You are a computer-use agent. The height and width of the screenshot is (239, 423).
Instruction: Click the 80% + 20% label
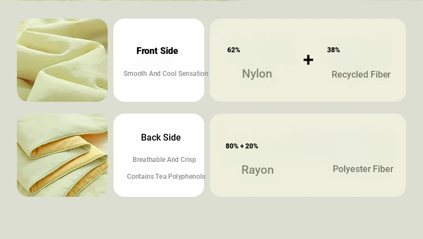pyautogui.click(x=242, y=146)
